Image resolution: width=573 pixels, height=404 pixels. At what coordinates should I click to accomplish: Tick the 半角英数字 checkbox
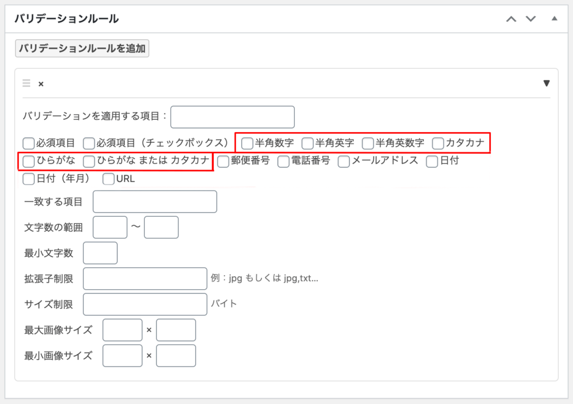(x=368, y=143)
